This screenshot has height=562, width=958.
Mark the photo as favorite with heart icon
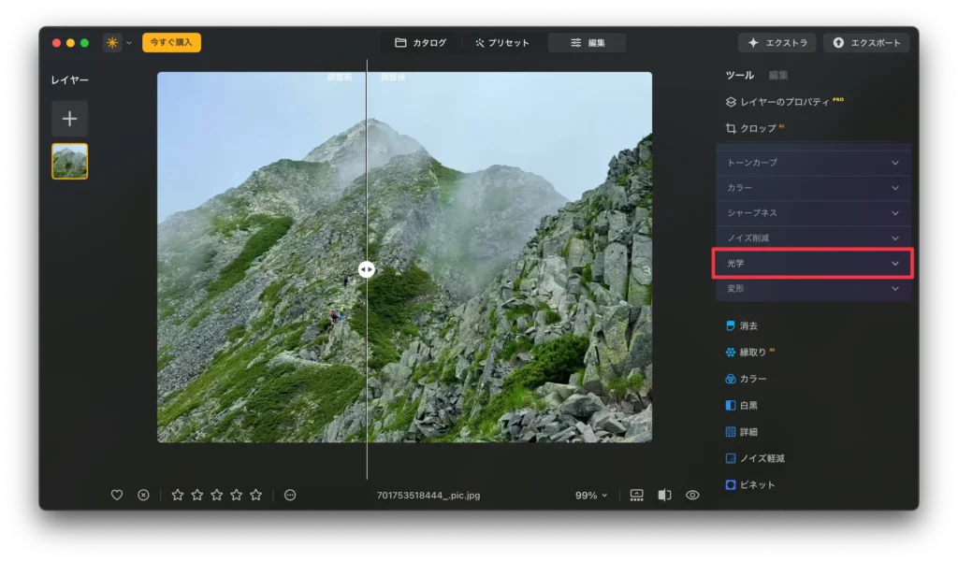point(117,495)
